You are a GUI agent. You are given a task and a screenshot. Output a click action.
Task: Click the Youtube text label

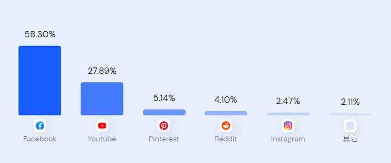click(x=102, y=139)
